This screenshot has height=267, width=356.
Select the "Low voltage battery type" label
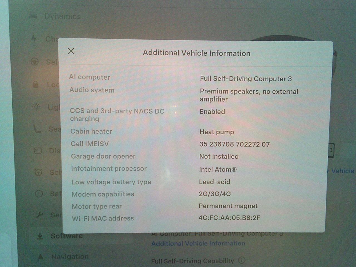click(x=111, y=182)
